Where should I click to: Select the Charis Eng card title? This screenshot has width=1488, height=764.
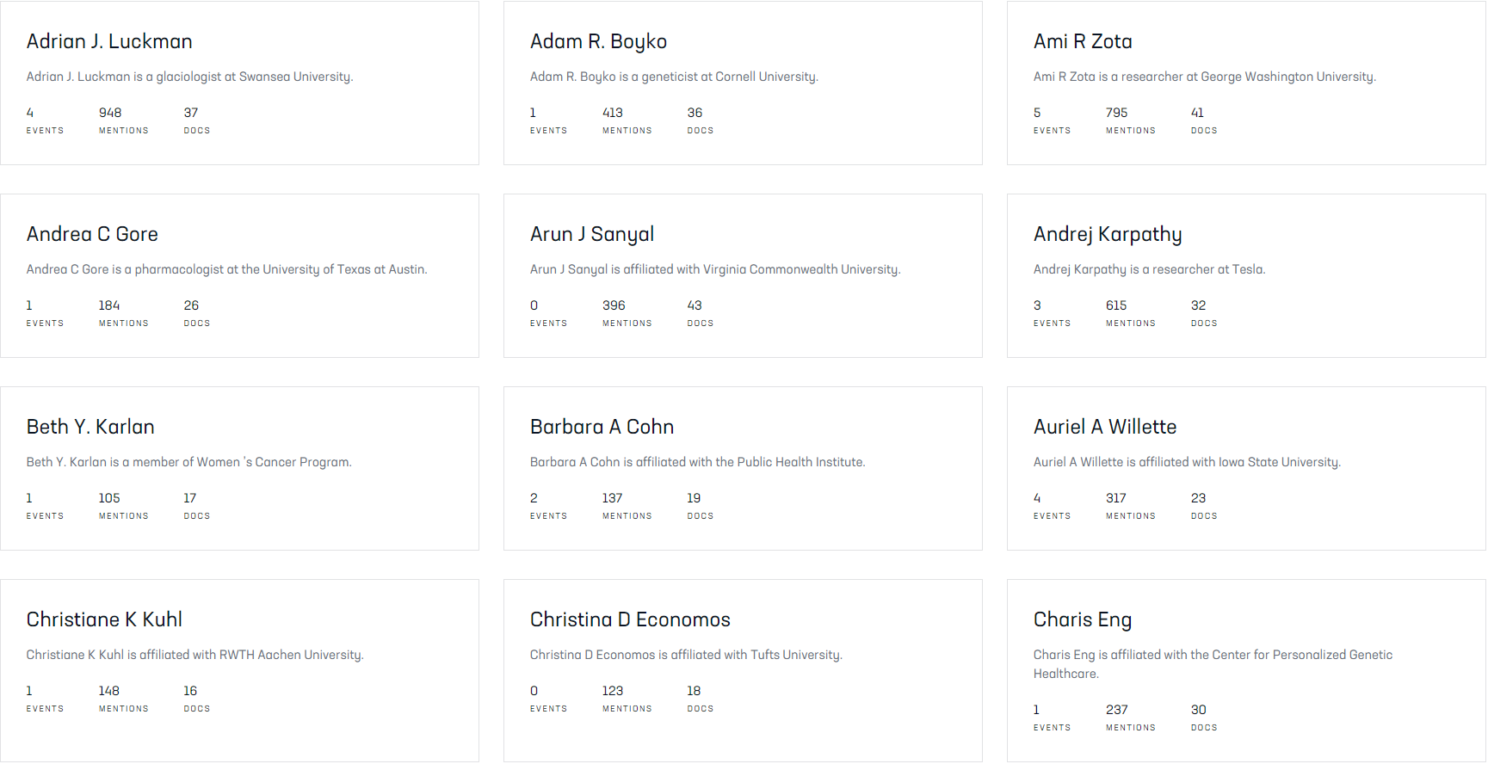click(x=1082, y=619)
